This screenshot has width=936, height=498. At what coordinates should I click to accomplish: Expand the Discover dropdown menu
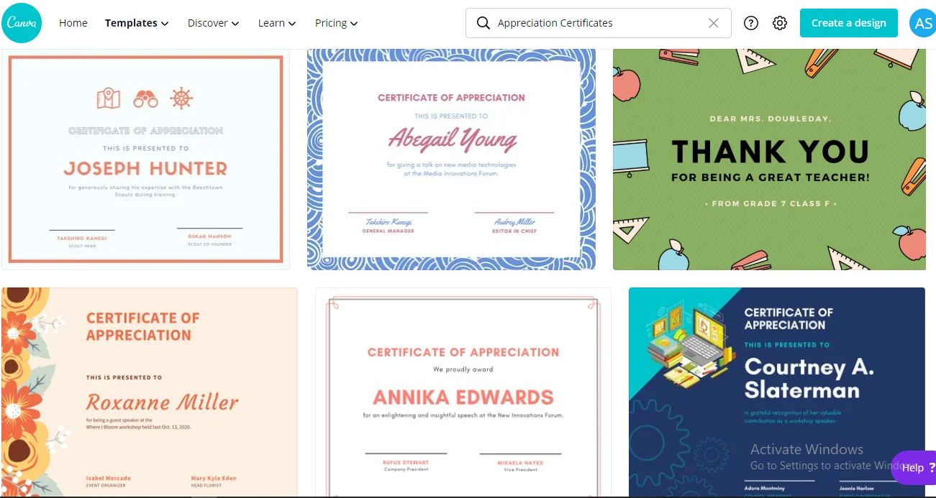[213, 23]
